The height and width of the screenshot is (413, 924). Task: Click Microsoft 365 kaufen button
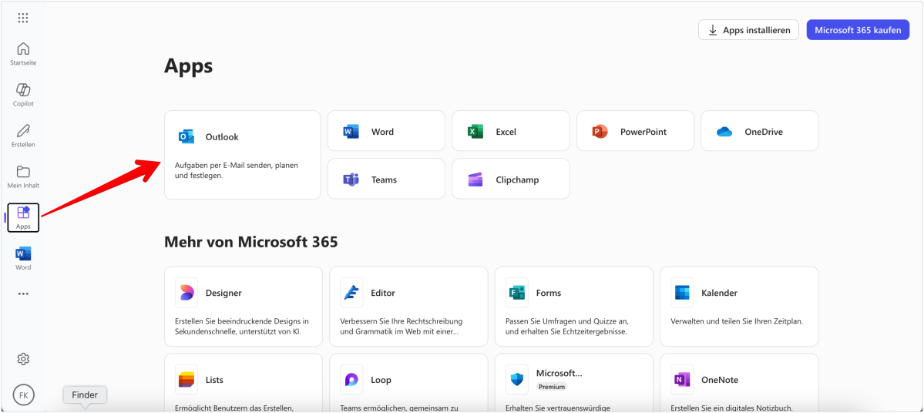858,29
